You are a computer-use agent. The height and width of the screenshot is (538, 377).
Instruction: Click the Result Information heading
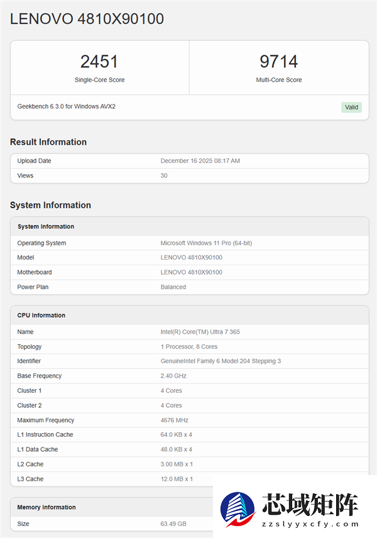pos(48,142)
